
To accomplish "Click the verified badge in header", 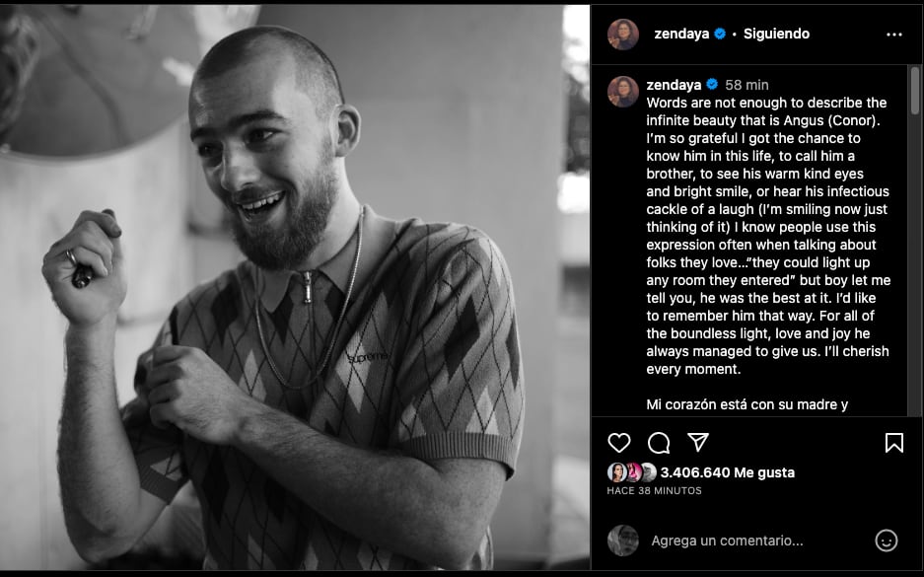I will pos(720,34).
